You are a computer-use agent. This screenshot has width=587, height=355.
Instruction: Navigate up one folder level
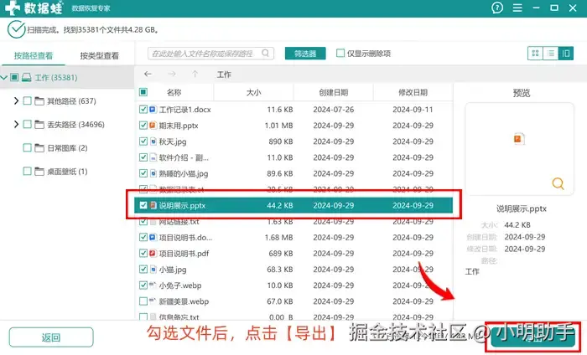coord(195,74)
